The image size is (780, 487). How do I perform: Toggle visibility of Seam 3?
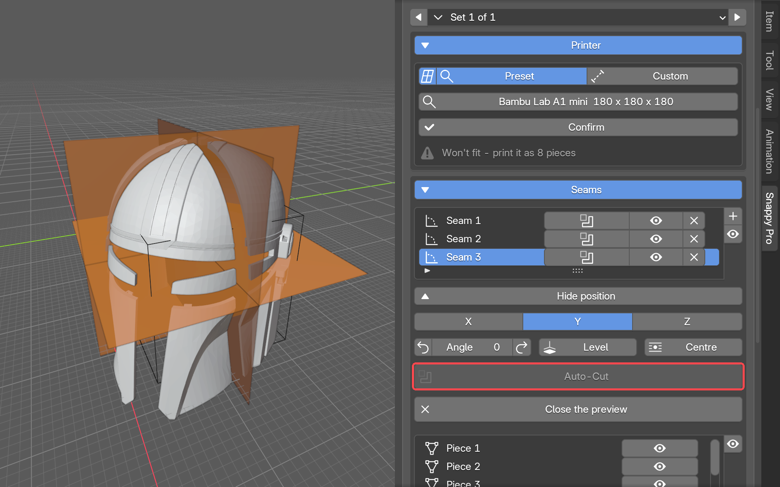pyautogui.click(x=656, y=257)
